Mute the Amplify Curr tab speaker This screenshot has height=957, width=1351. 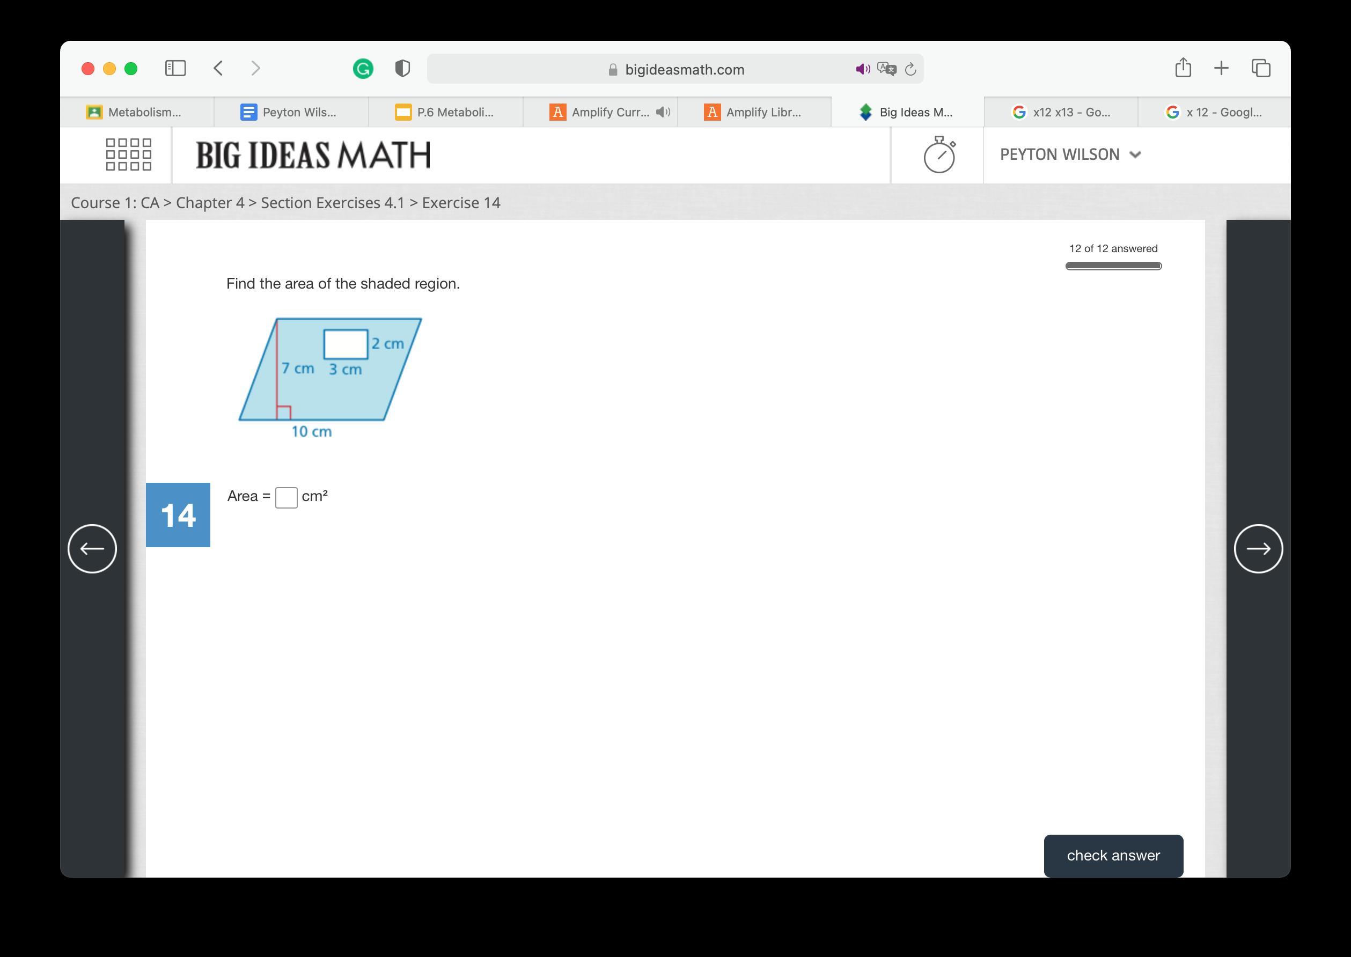(x=663, y=112)
